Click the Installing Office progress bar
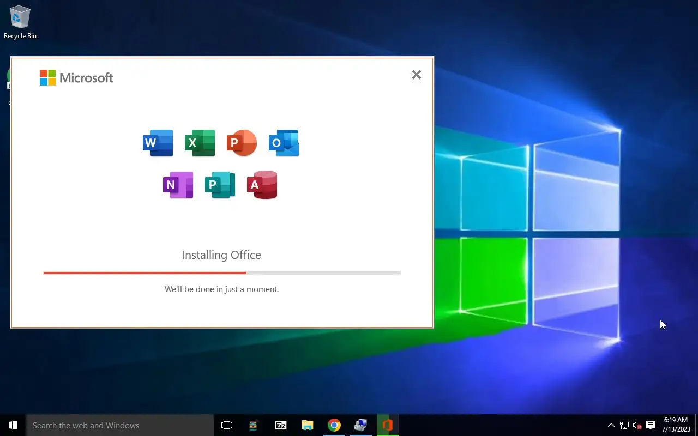The image size is (698, 436). tap(222, 273)
